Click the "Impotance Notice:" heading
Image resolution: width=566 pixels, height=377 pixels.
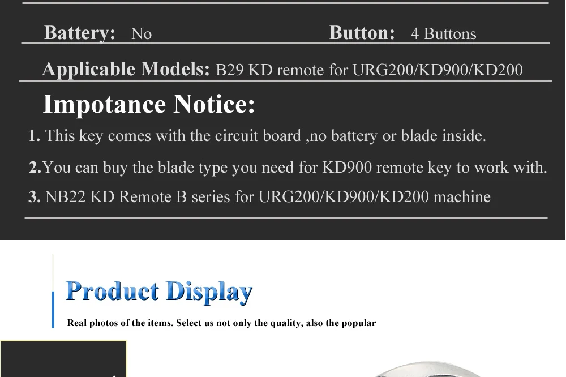(149, 104)
